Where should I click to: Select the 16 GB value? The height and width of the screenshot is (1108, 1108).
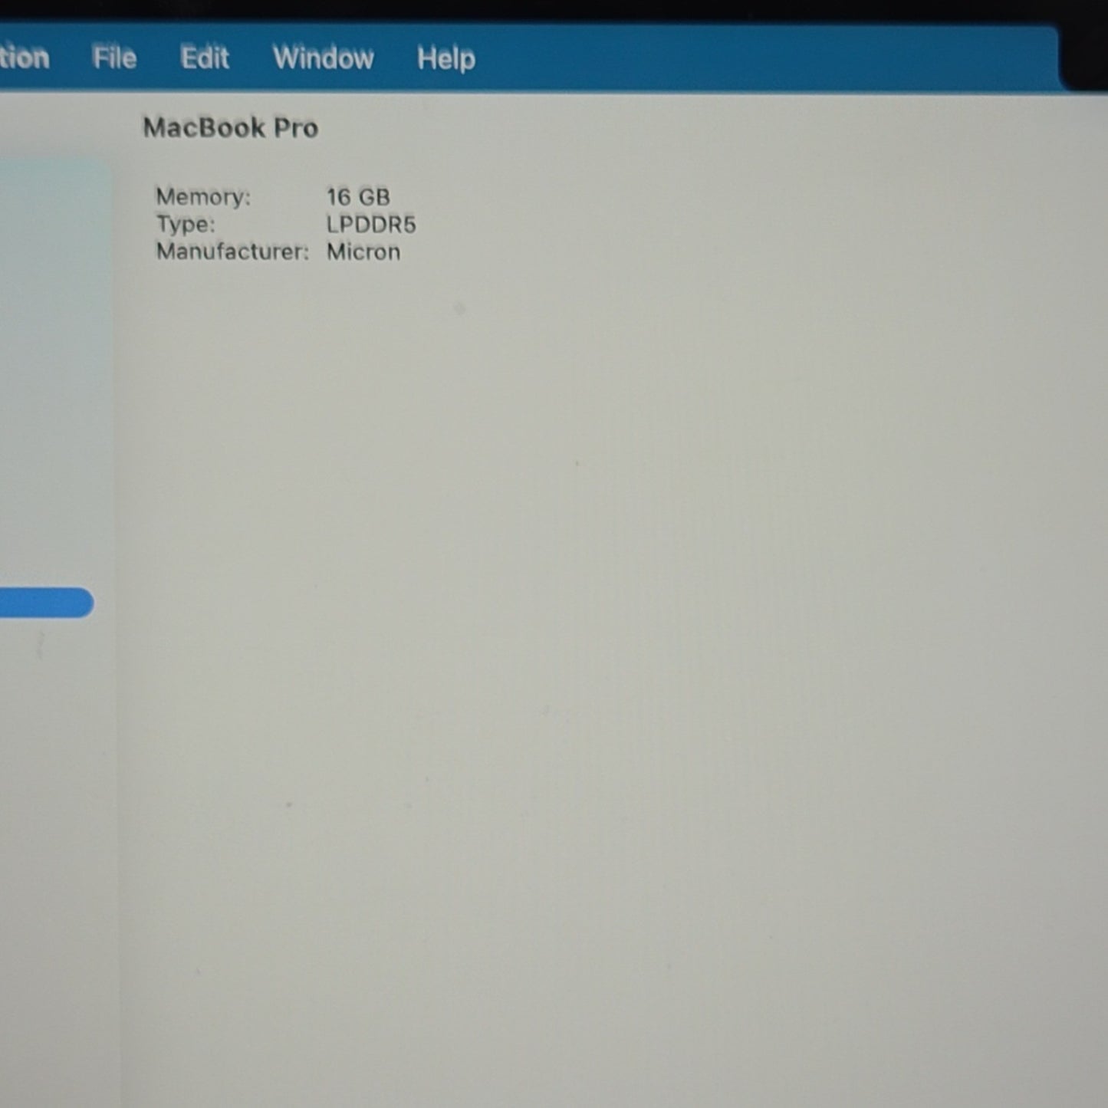tap(358, 197)
